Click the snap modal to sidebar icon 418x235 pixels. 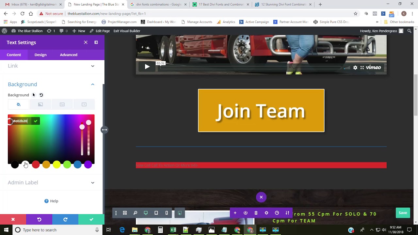[96, 42]
